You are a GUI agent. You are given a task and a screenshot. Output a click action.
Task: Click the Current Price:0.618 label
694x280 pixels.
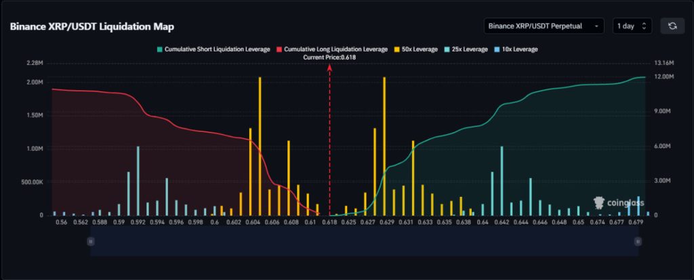(x=330, y=57)
